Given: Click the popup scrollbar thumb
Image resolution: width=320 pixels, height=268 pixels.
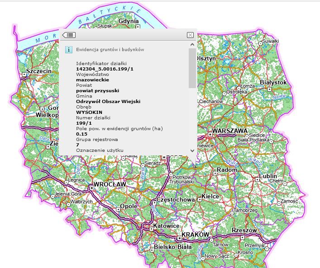Looking at the screenshot, I should click(x=192, y=68).
